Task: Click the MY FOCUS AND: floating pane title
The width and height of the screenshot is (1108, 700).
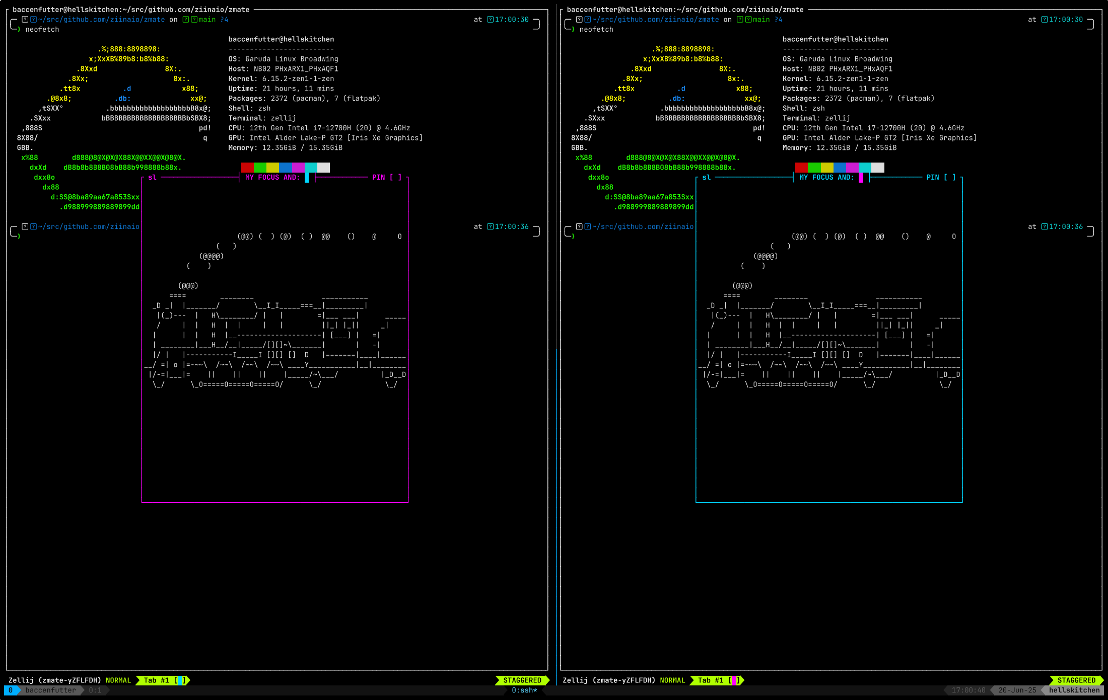Action: [272, 177]
